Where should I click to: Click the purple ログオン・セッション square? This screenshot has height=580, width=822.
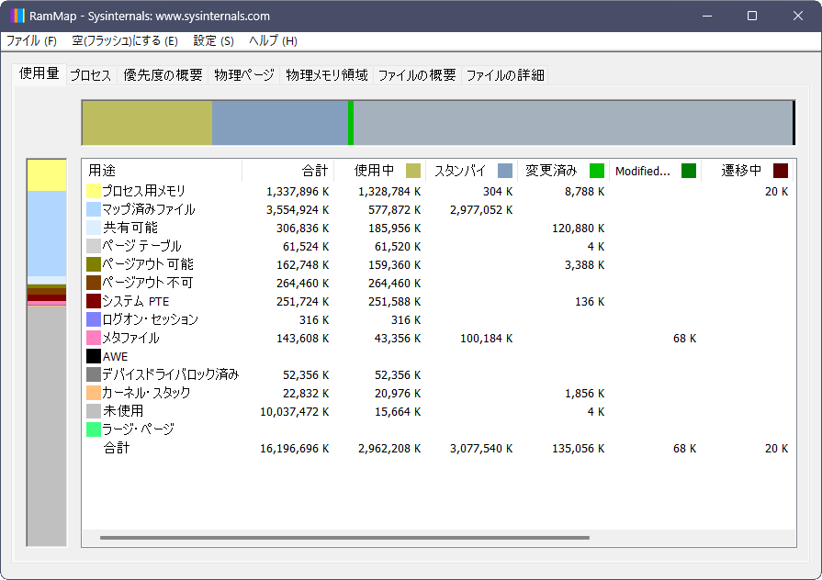(x=92, y=318)
